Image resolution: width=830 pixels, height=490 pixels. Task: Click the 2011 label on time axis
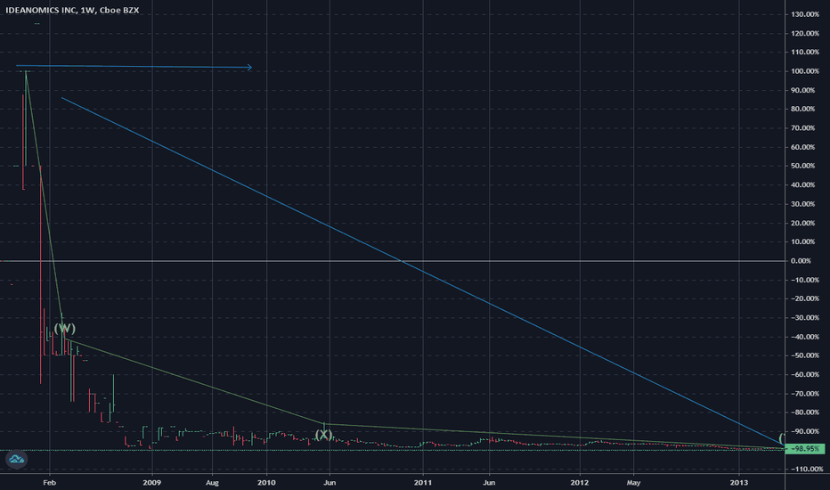pyautogui.click(x=423, y=482)
